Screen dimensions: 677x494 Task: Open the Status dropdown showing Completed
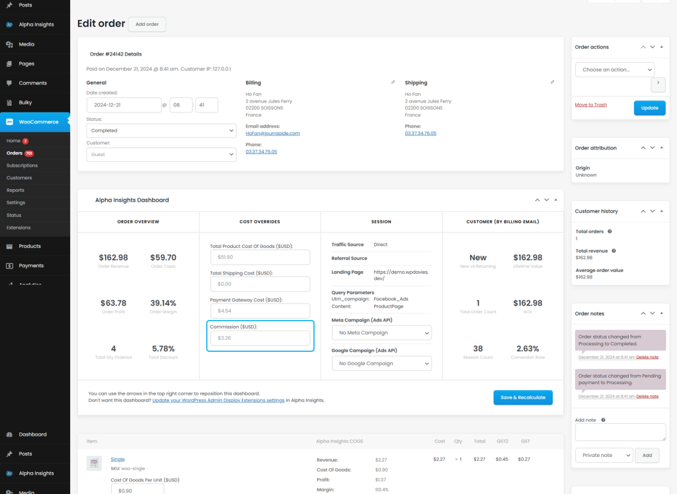[161, 130]
